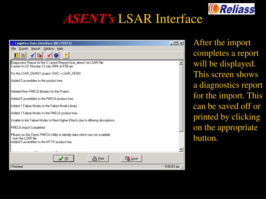This screenshot has height=199, width=266.
Task: Click the report scrollbar up arrow
Action: [x=181, y=63]
